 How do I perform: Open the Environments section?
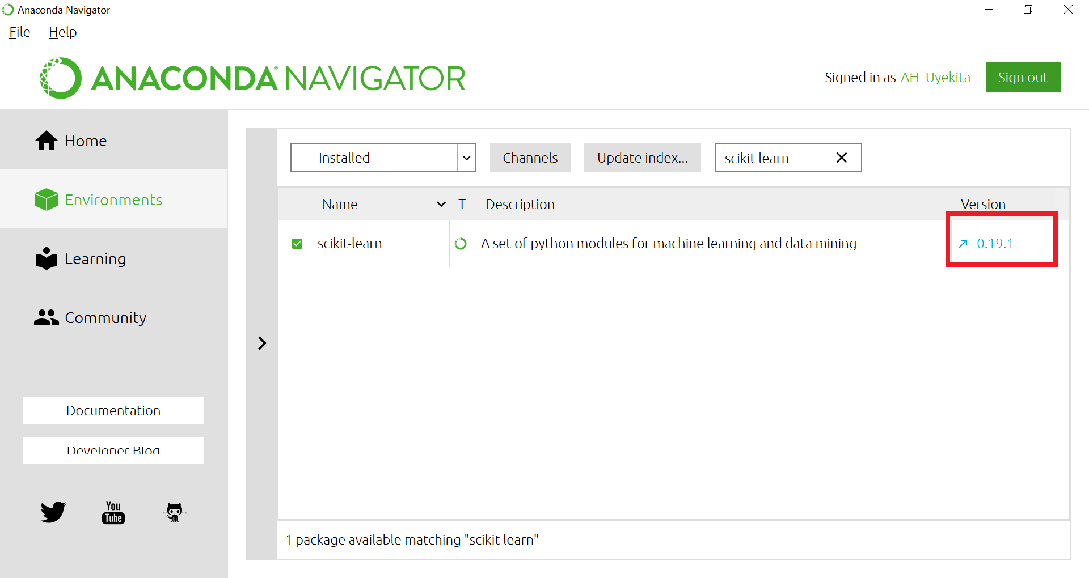(x=113, y=199)
